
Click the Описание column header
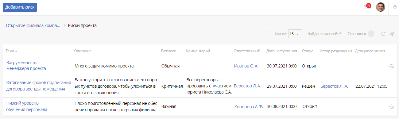point(83,51)
